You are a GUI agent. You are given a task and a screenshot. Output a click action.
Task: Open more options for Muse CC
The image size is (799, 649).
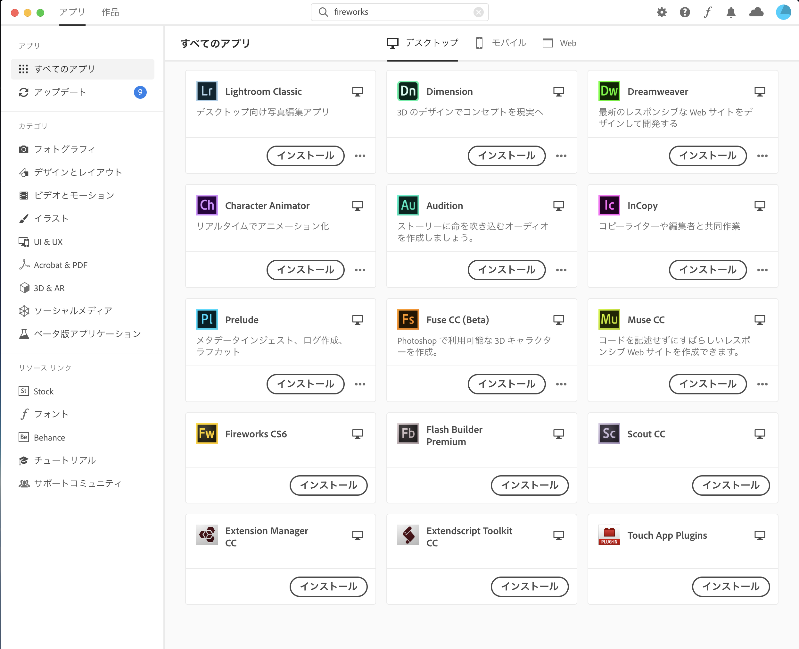pos(762,384)
